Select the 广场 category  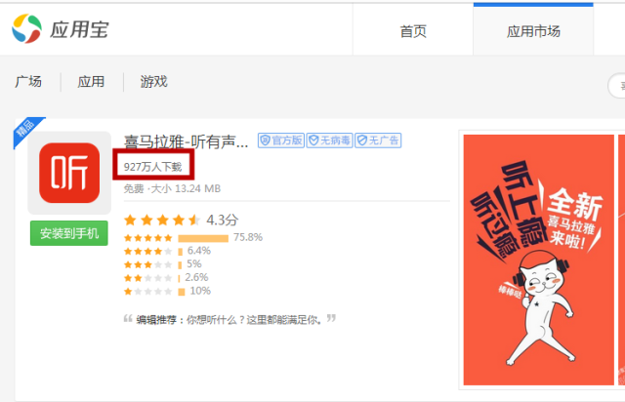[28, 81]
